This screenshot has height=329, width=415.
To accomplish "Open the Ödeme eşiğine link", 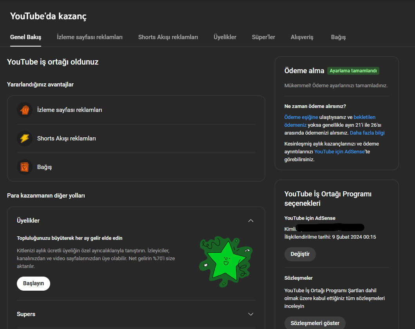I will click(x=301, y=117).
